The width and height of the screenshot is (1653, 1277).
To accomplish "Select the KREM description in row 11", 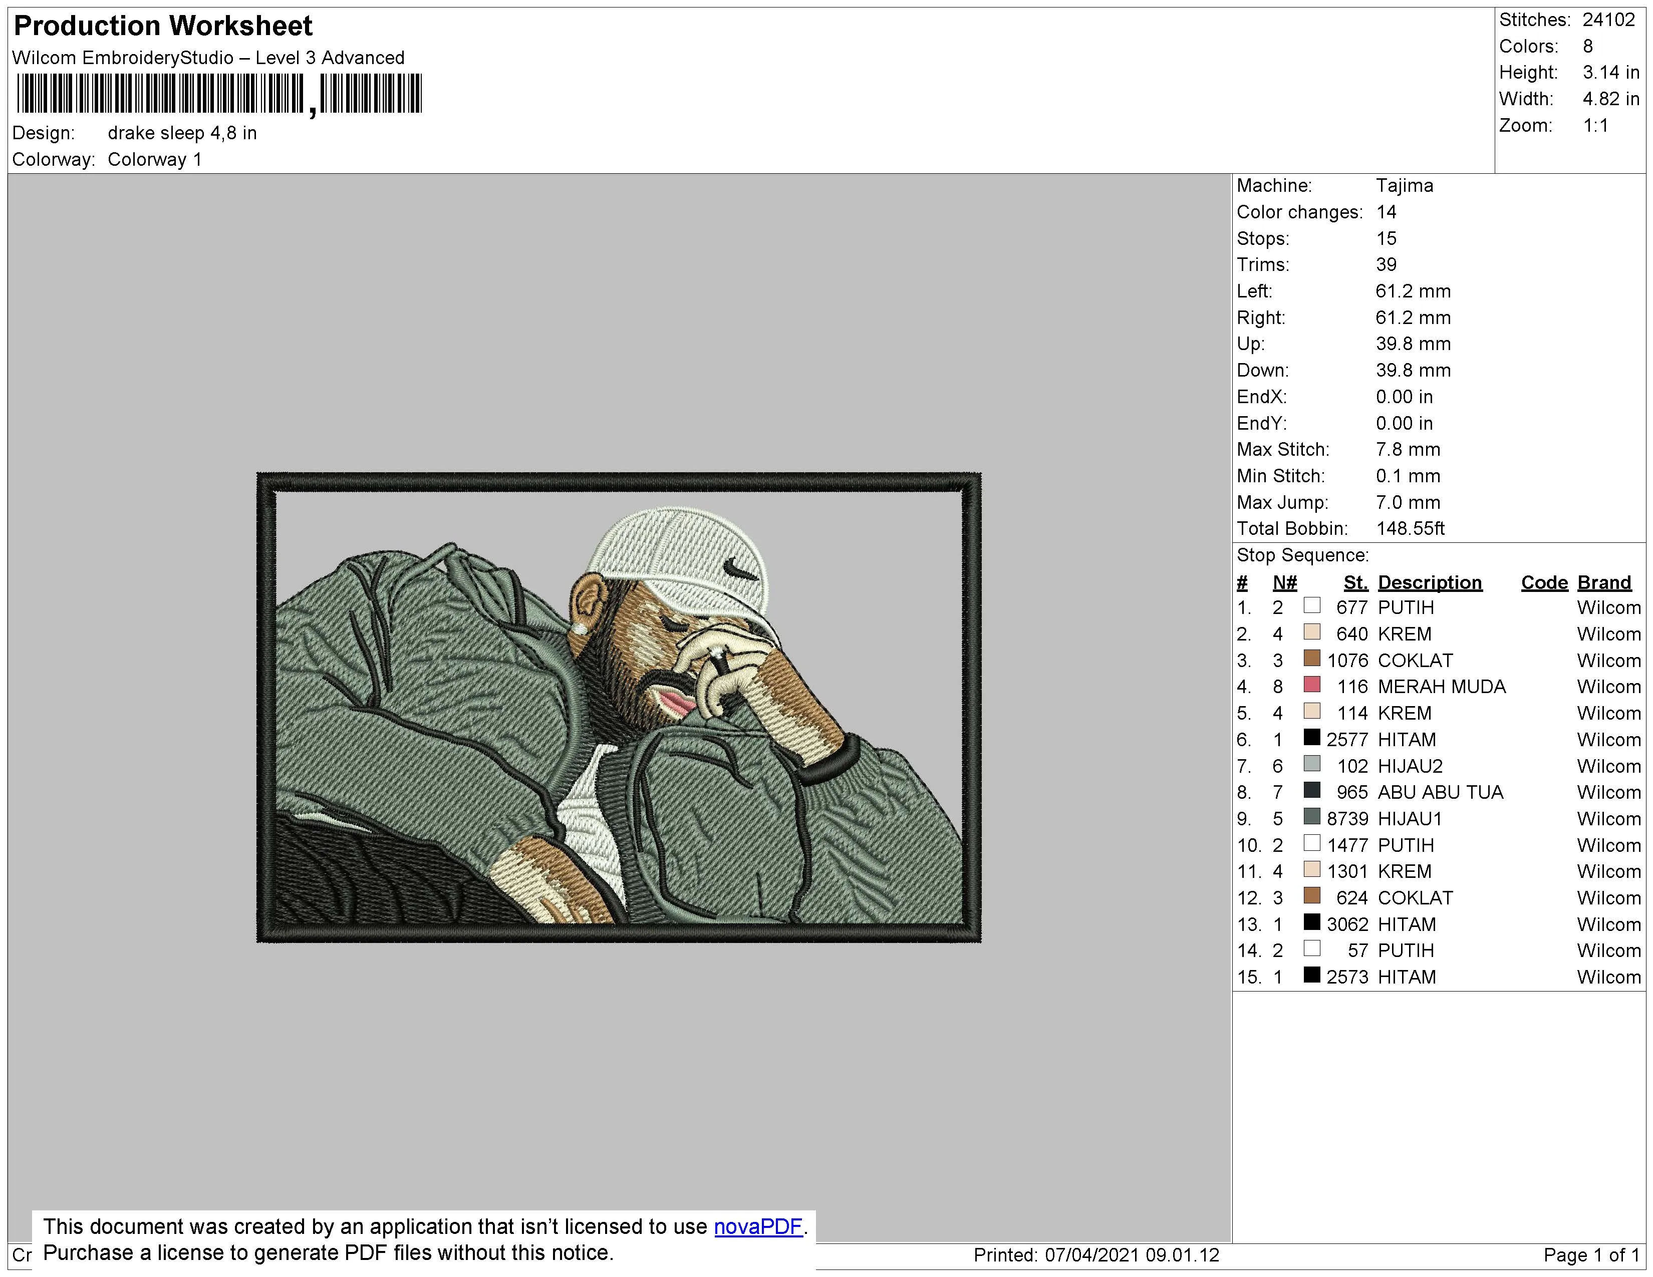I will coord(1405,871).
